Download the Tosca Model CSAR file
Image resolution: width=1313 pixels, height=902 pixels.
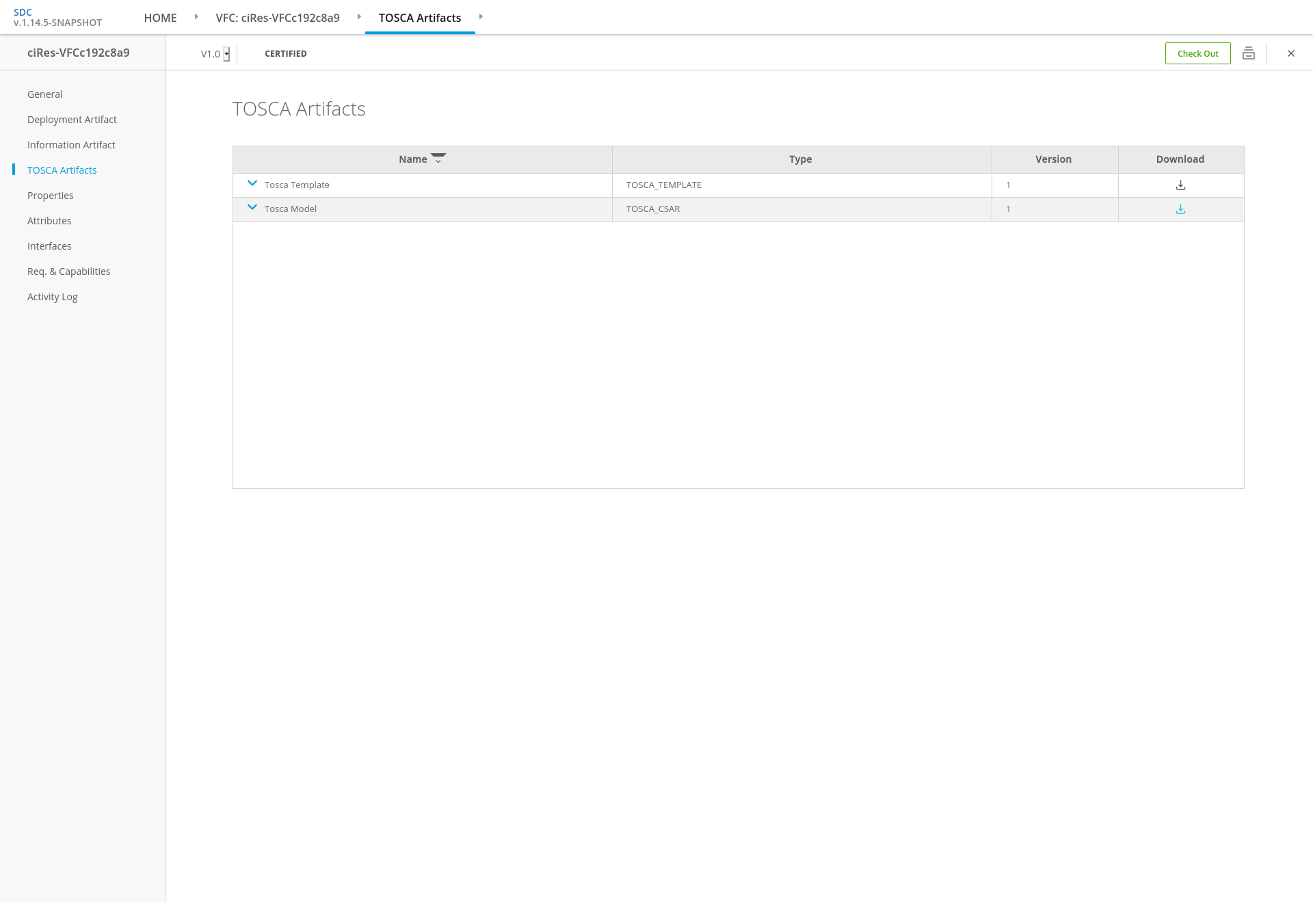[x=1180, y=209]
